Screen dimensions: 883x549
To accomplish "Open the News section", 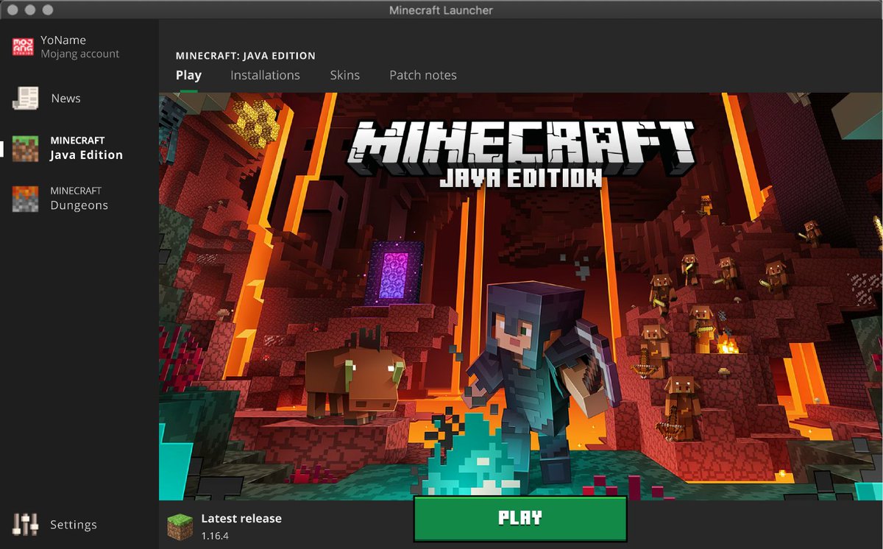I will (x=65, y=99).
